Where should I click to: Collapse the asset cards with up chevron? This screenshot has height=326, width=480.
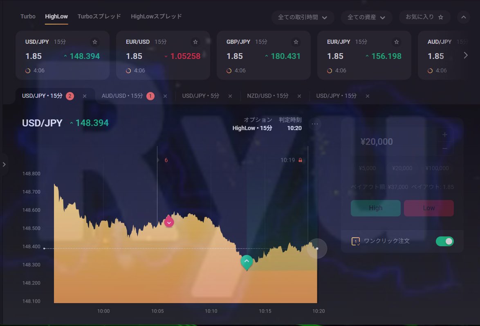464,17
